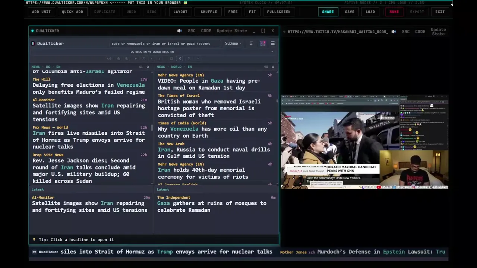Screen dimensions: 477x268
Task: Expand the US NEWS EN vs WORLD NEWS EN selector
Action: pyautogui.click(x=154, y=52)
